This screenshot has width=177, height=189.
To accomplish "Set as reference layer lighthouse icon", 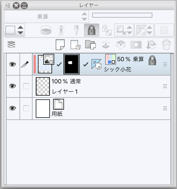I will pos(61,30).
